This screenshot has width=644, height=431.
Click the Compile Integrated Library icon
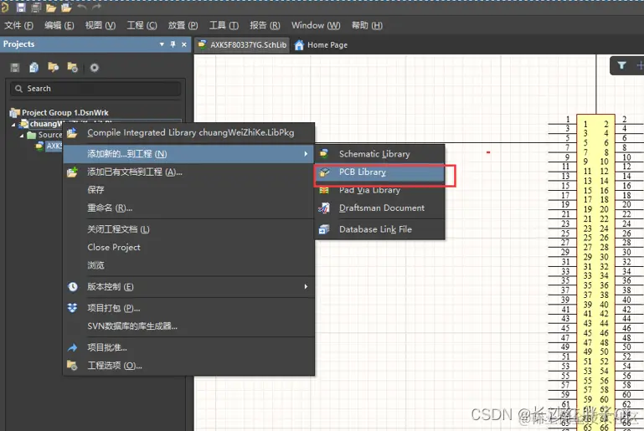pyautogui.click(x=72, y=133)
